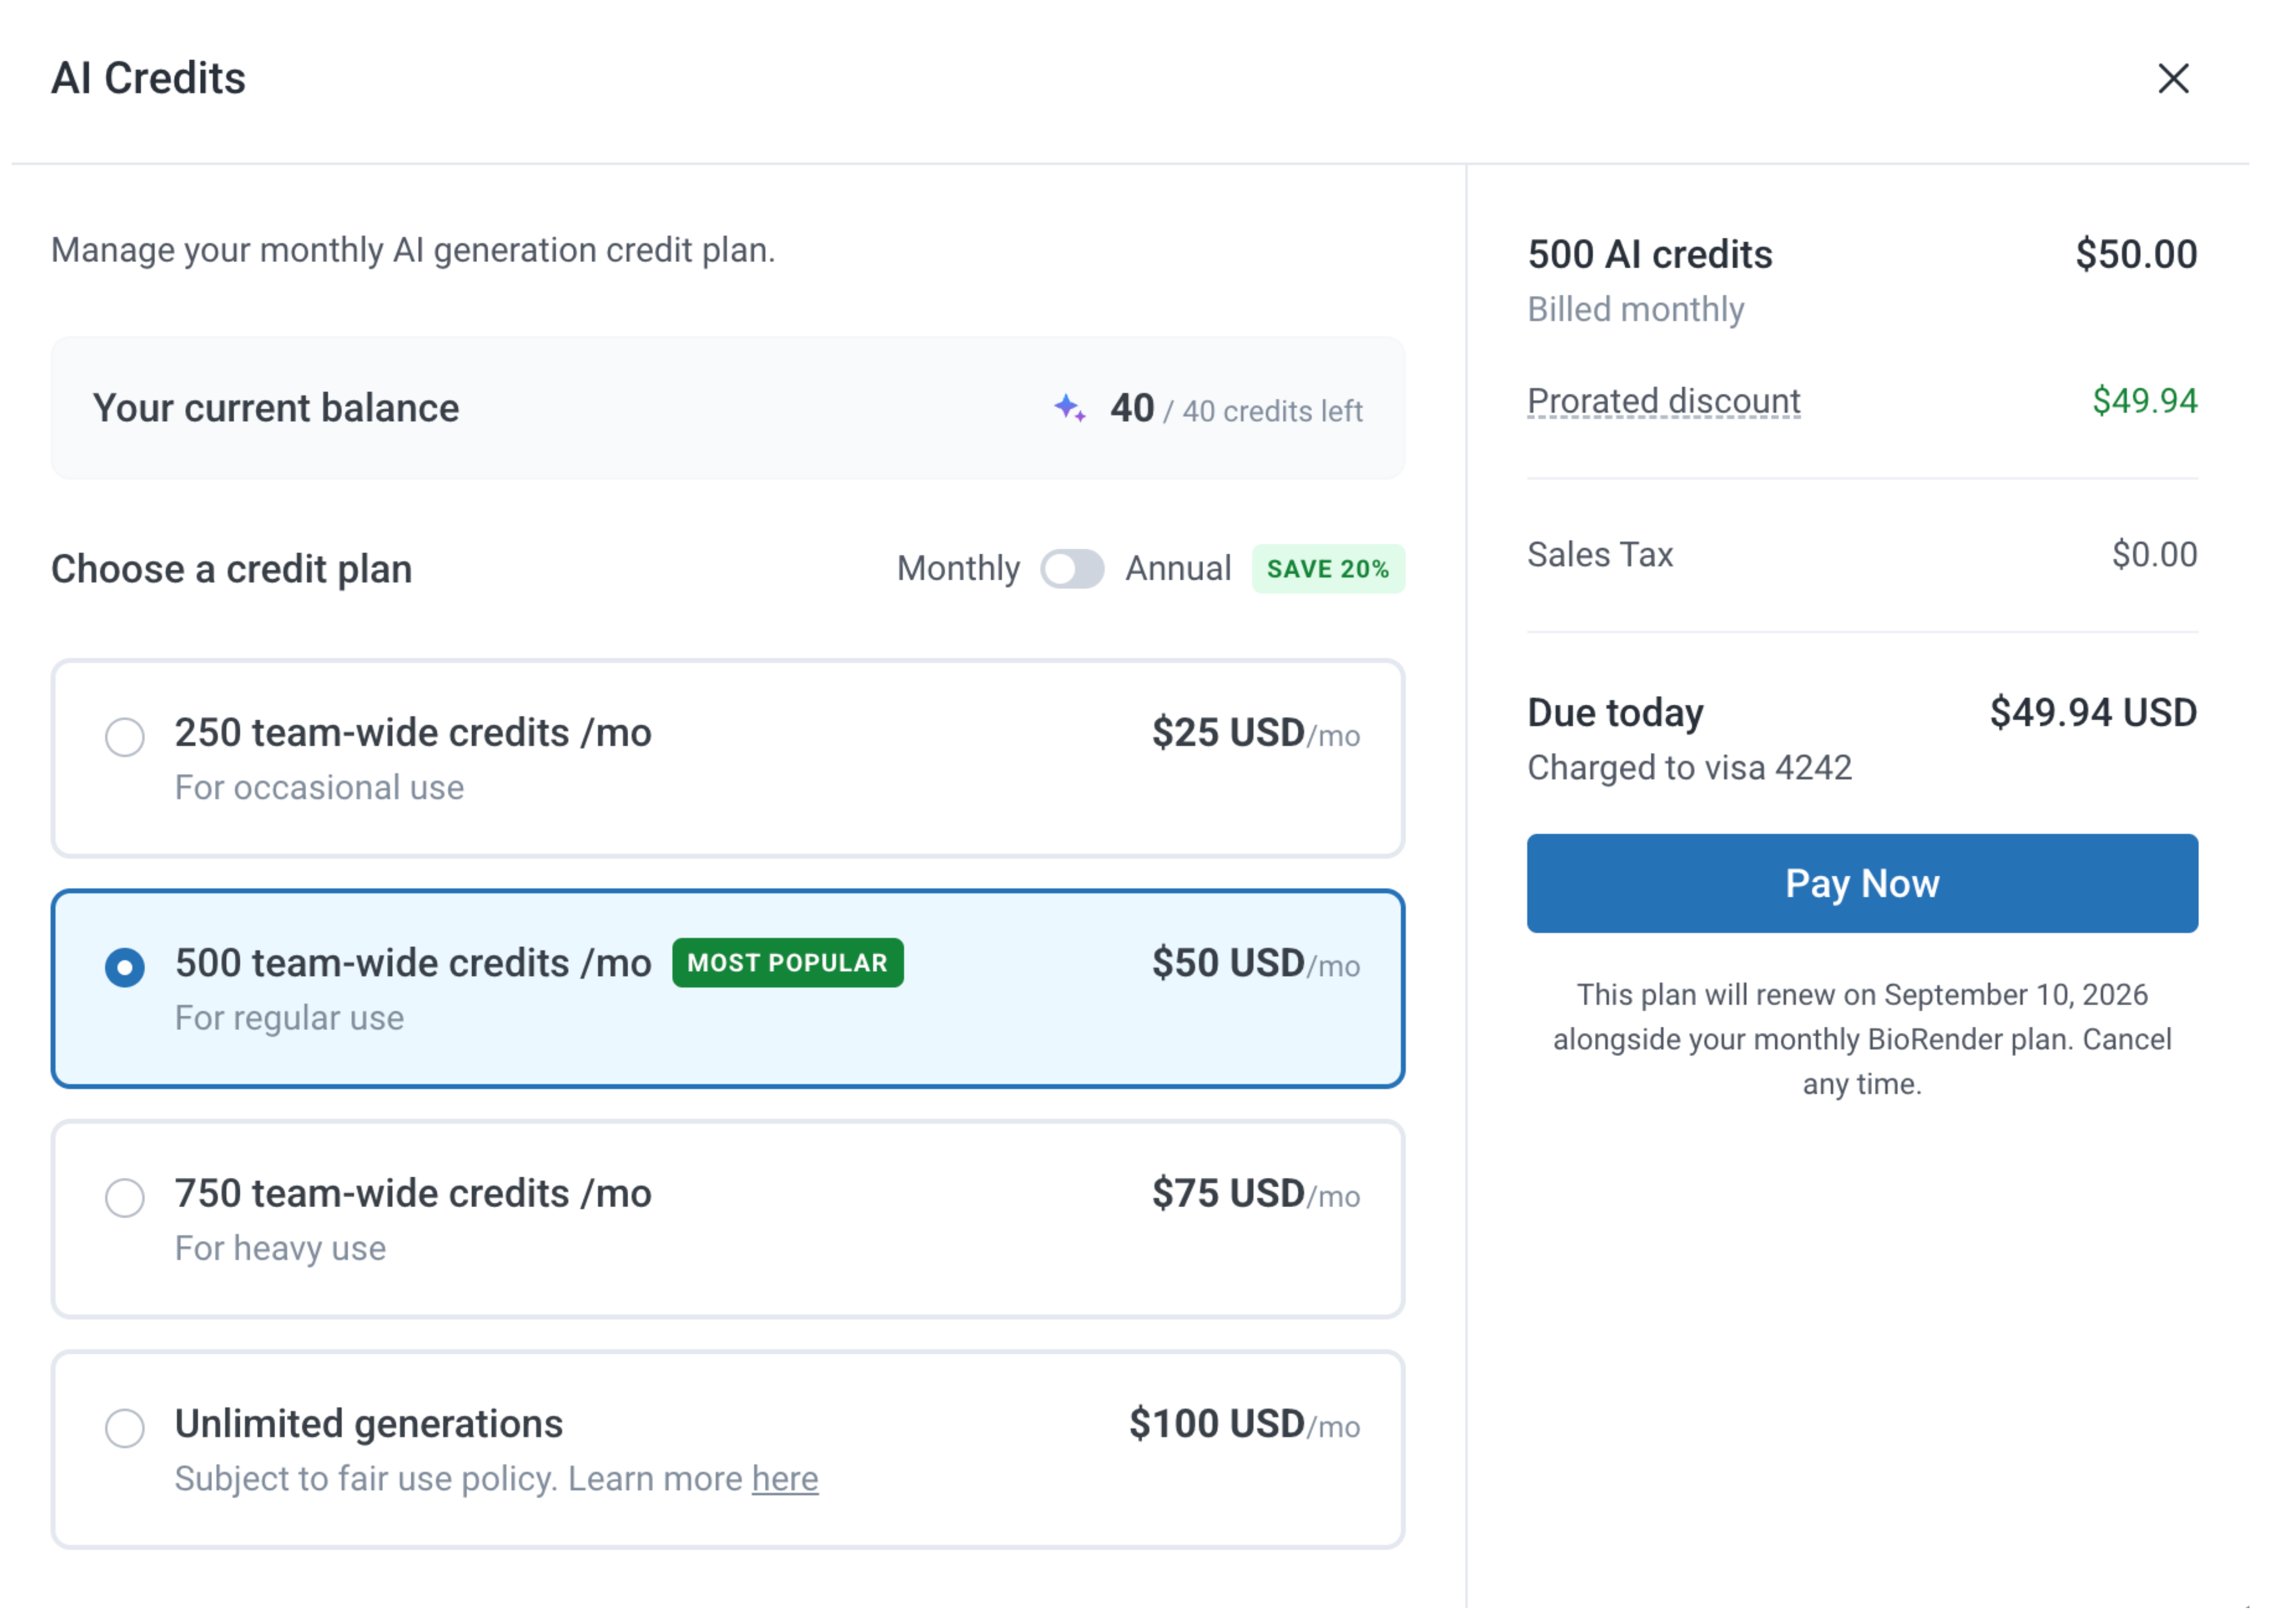Click the $25 USD/mo plan price
This screenshot has width=2275, height=1624.
click(1255, 733)
